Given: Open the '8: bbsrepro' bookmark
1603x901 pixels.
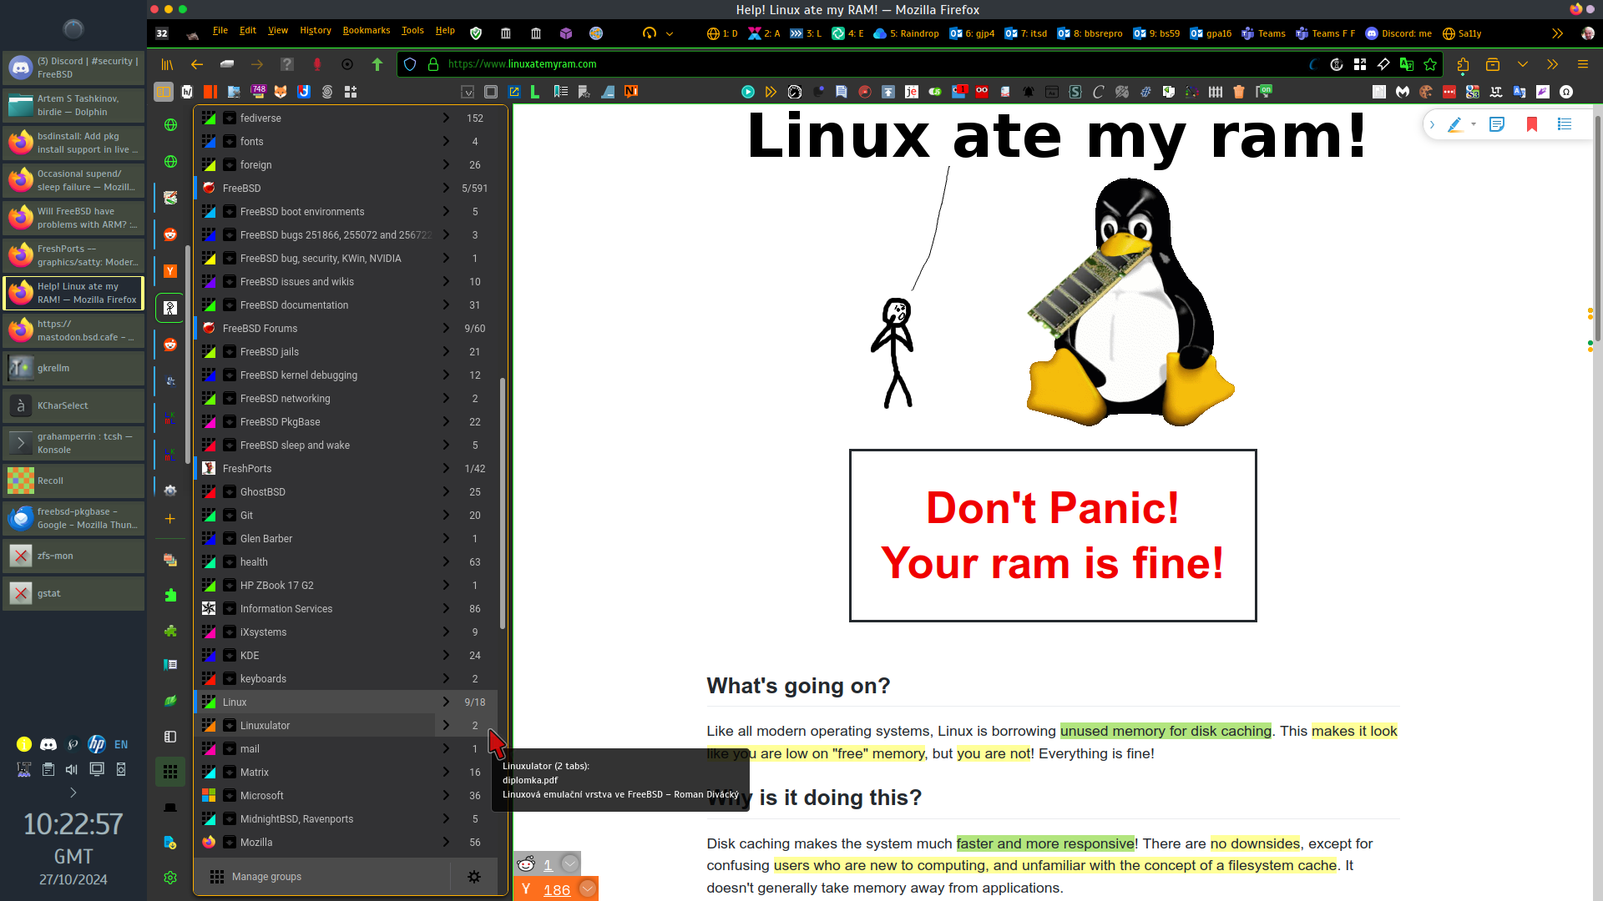Looking at the screenshot, I should 1090,33.
